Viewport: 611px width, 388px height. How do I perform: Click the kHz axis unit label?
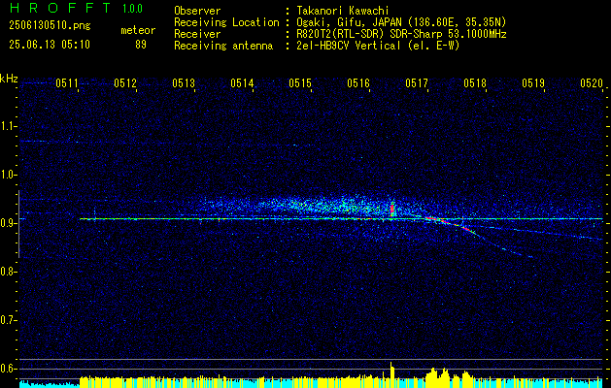point(9,79)
